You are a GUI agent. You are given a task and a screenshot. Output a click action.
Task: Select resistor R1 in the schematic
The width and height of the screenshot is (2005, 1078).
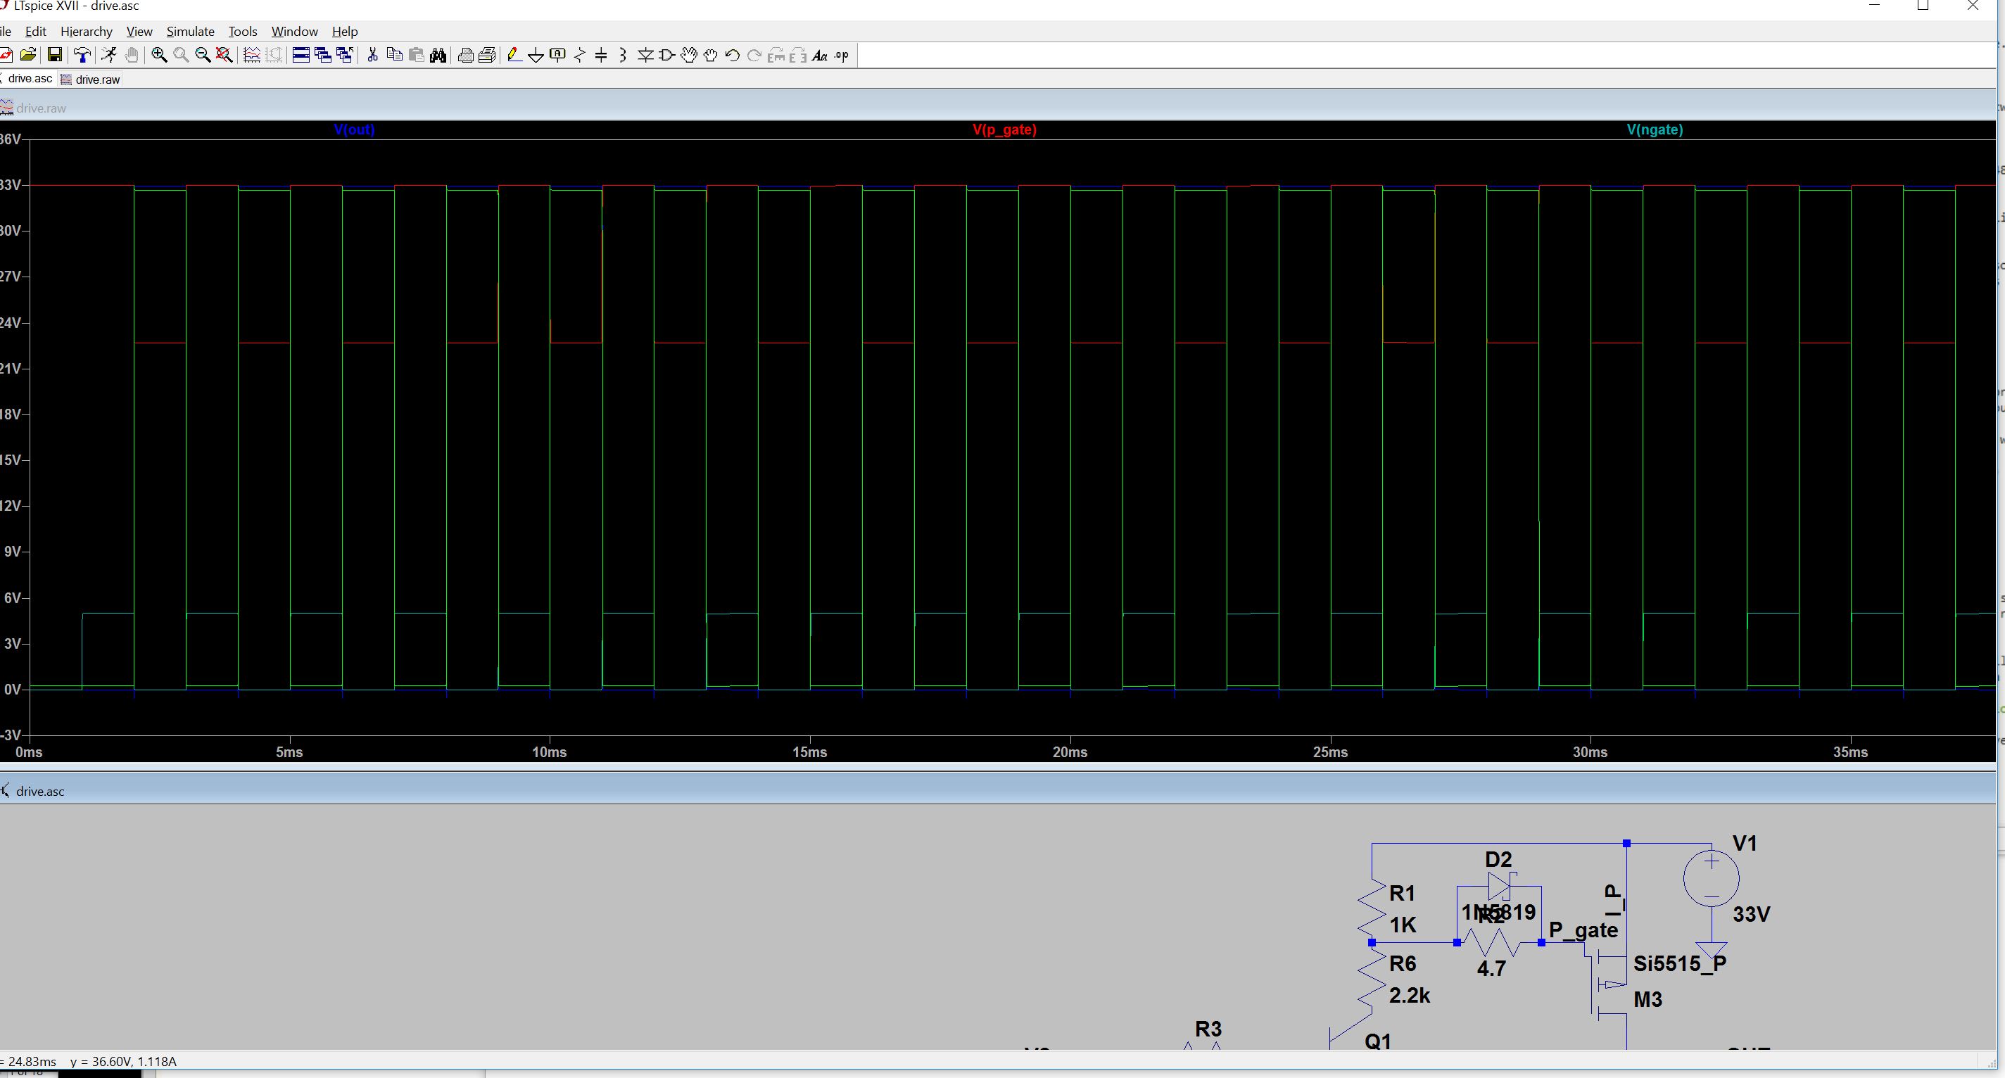click(x=1372, y=908)
